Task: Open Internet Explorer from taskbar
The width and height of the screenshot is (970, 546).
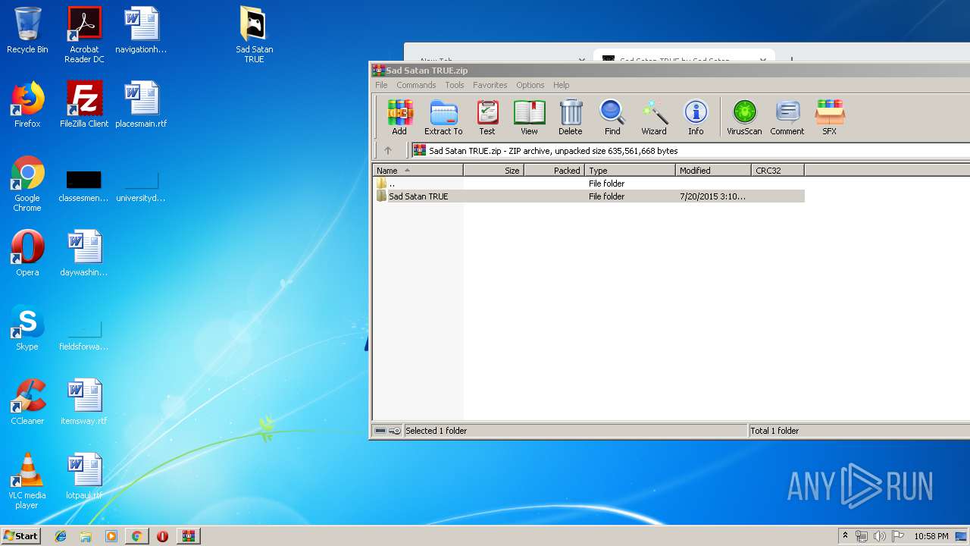Action: pyautogui.click(x=61, y=536)
